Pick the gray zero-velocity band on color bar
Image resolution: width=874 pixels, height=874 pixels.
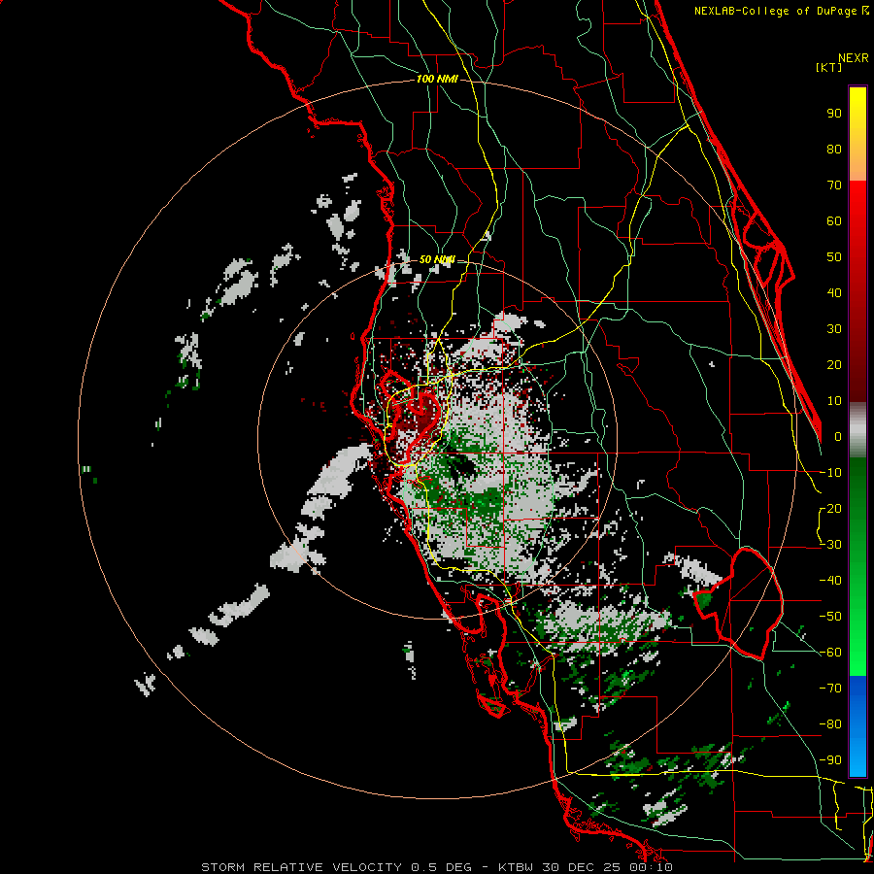(857, 430)
